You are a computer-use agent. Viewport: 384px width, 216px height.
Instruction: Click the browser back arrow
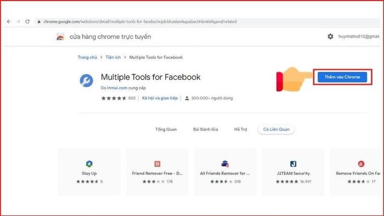[9, 21]
